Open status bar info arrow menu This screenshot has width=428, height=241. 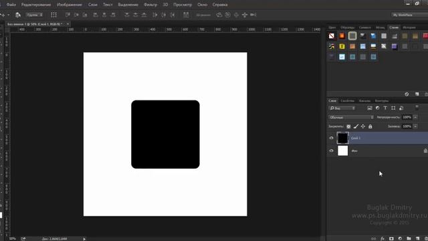coord(84,239)
